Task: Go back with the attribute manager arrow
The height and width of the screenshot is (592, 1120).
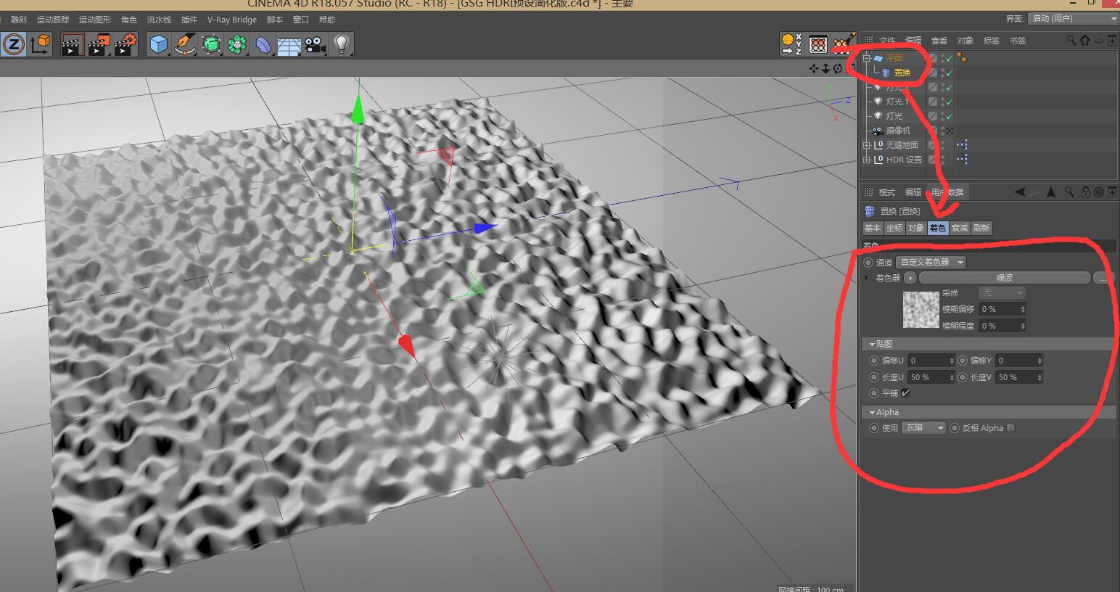Action: click(x=1021, y=192)
